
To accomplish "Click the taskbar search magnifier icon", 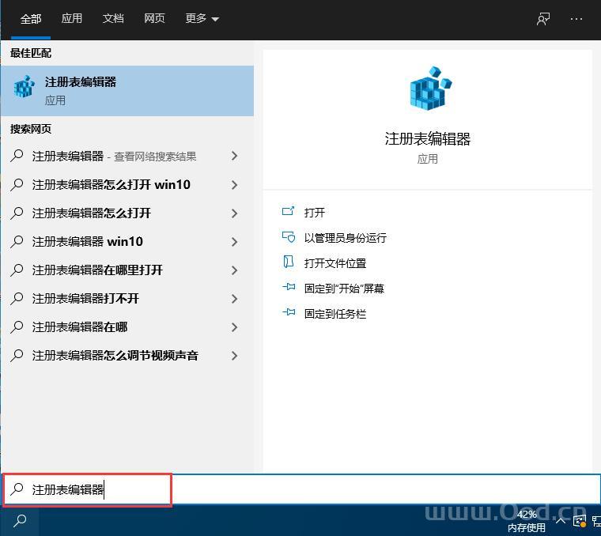I will click(21, 520).
